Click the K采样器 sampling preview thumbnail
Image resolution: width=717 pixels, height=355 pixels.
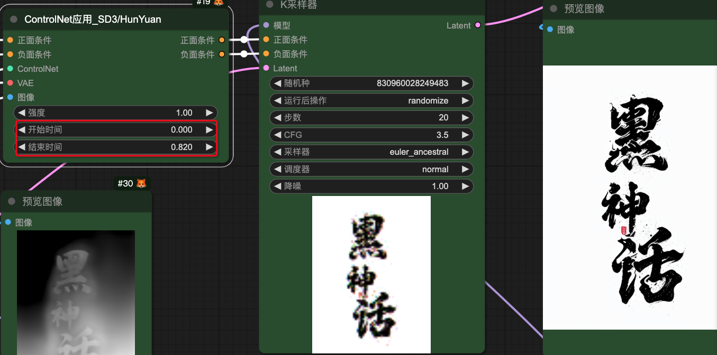point(371,274)
